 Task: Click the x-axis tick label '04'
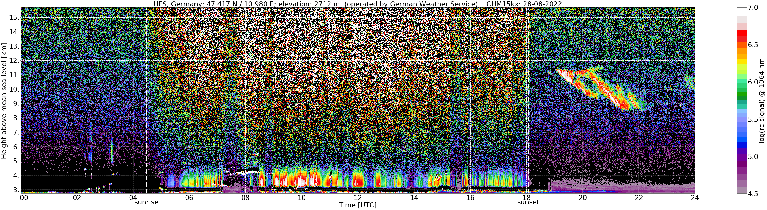tap(133, 198)
